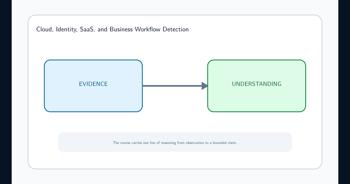Click the word "and" in the title
The image size is (350, 184).
102,29
